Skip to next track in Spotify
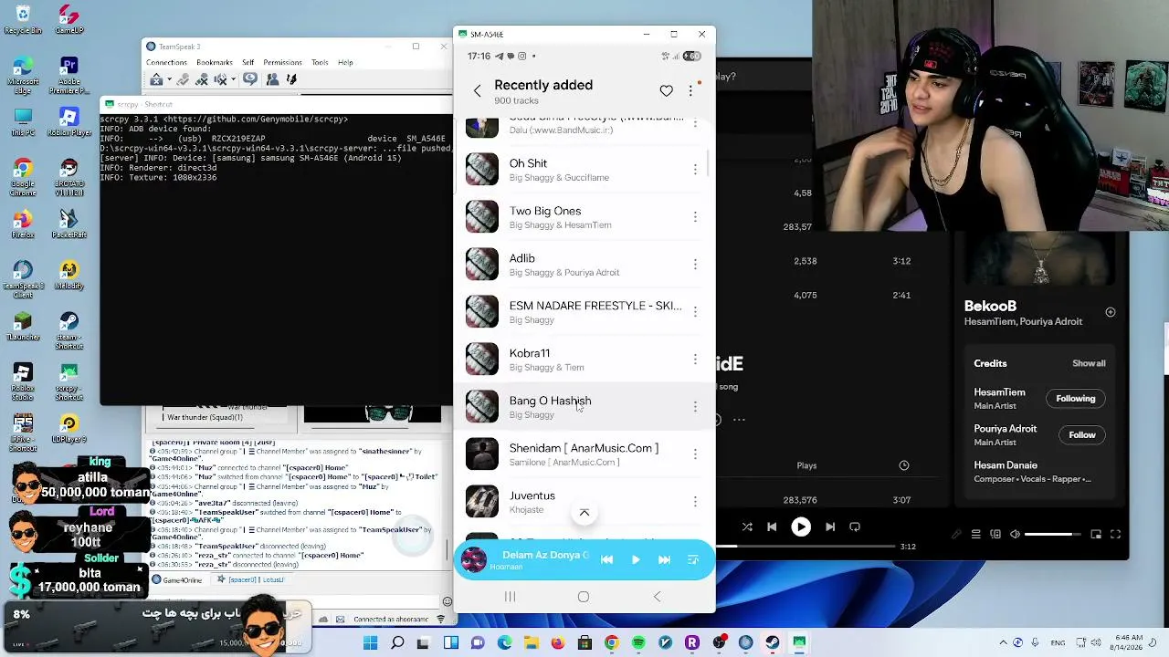 click(x=830, y=527)
